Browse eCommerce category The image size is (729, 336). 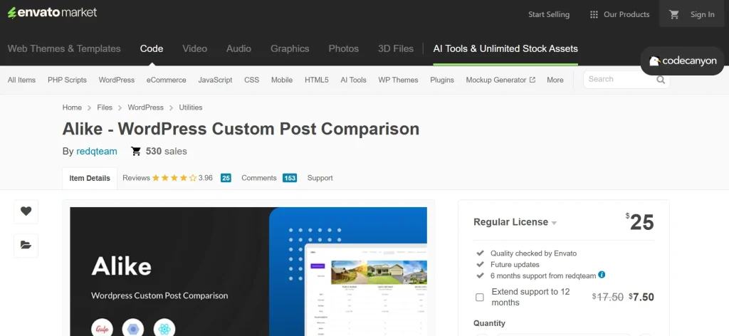point(167,80)
